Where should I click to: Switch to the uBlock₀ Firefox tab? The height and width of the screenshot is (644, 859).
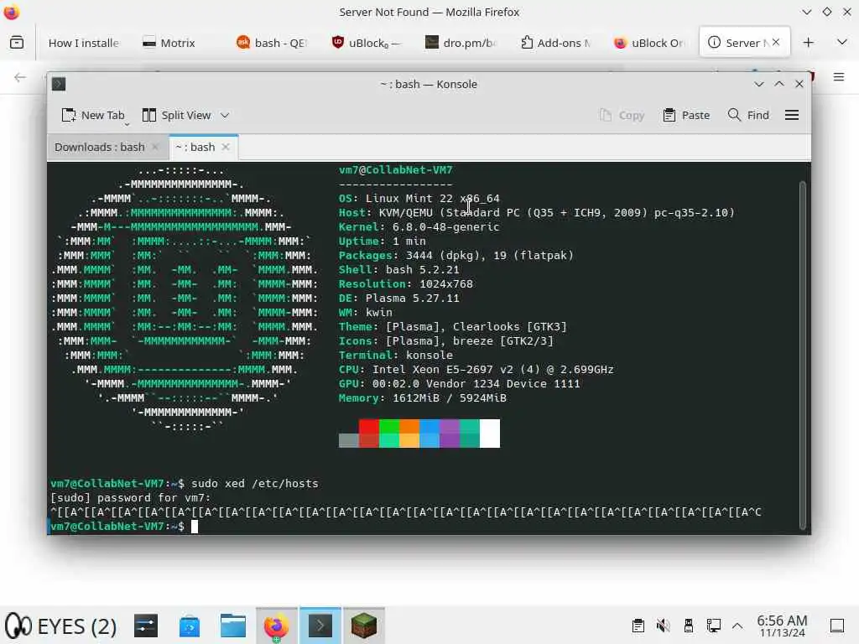[367, 43]
